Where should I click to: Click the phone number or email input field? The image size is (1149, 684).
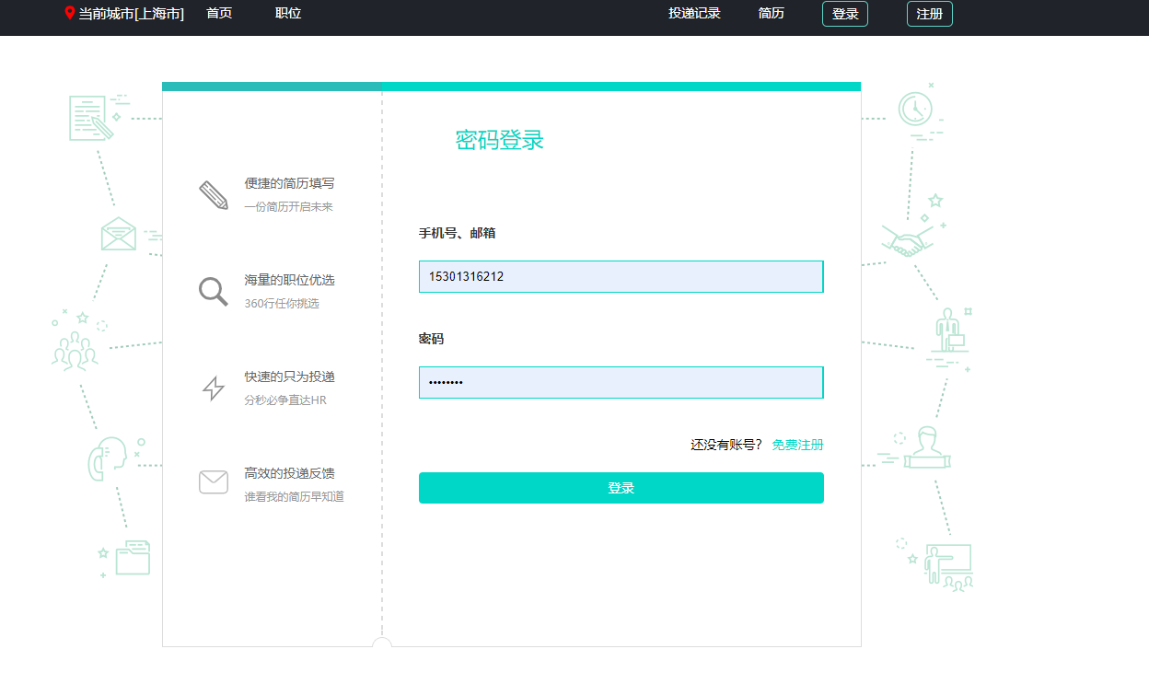tap(621, 276)
